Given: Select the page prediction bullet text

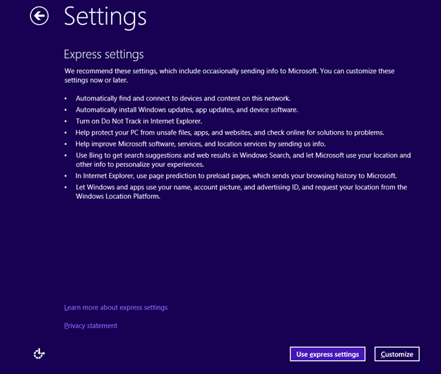Looking at the screenshot, I should (x=236, y=176).
